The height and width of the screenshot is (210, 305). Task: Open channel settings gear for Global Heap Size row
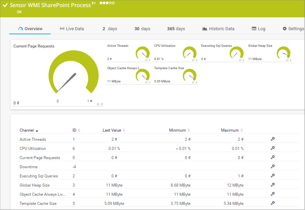click(x=272, y=185)
